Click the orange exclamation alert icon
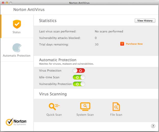 click(122, 44)
